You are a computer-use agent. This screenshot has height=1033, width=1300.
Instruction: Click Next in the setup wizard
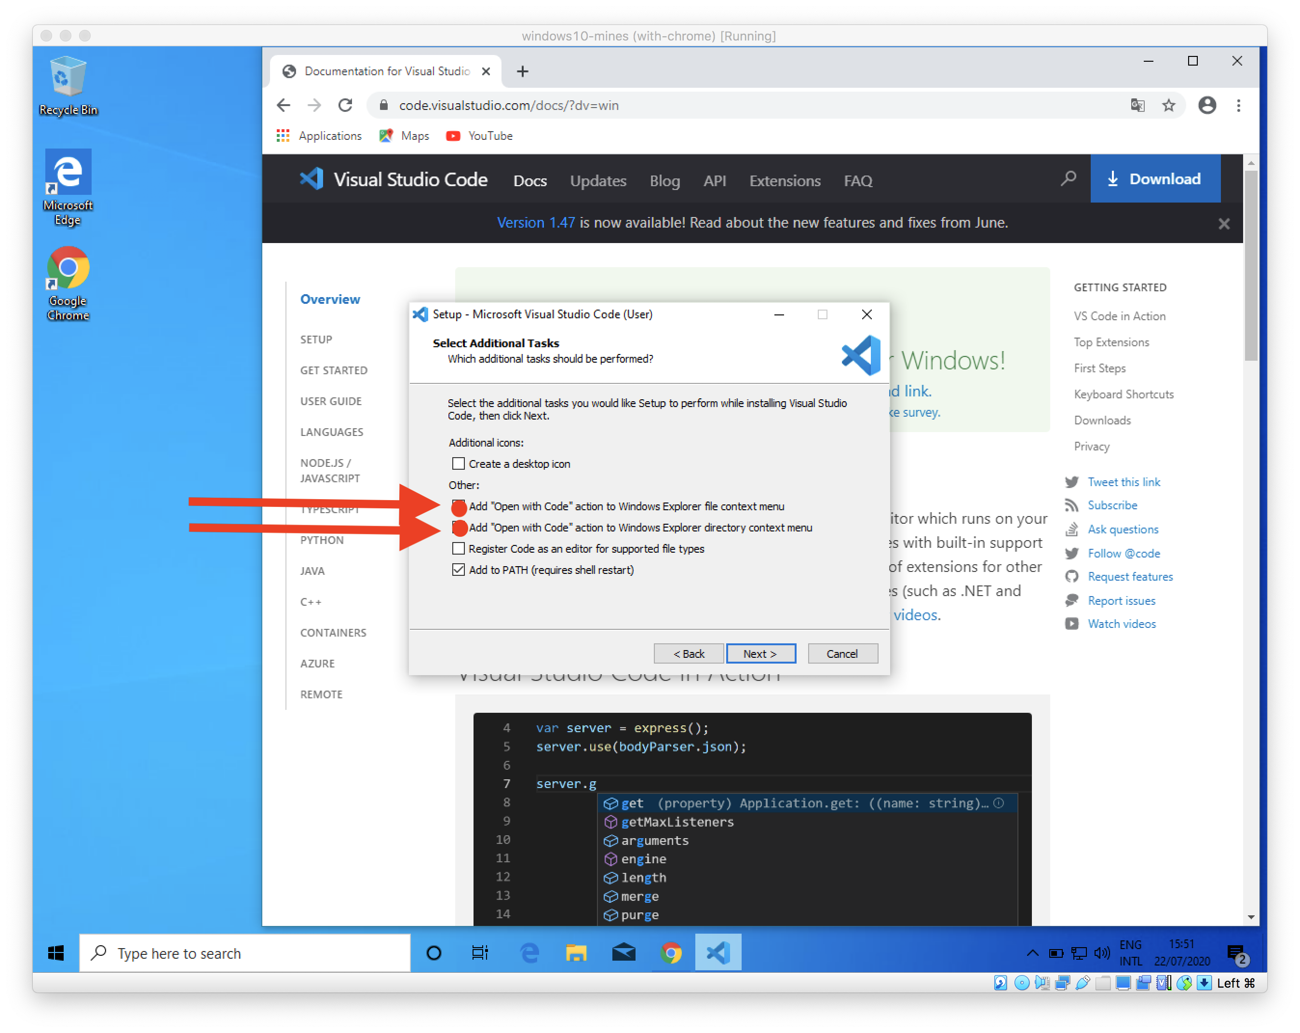pyautogui.click(x=760, y=653)
